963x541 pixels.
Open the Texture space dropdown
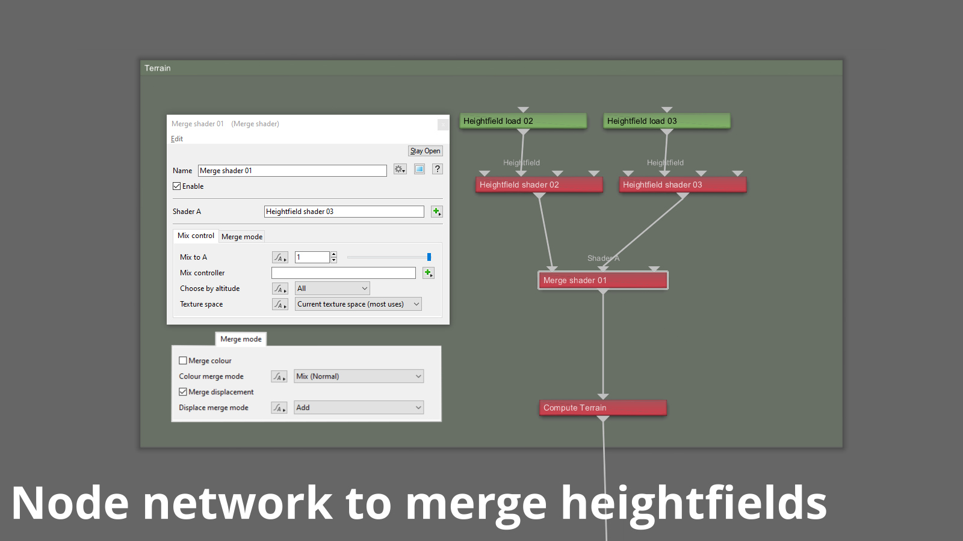(x=358, y=304)
